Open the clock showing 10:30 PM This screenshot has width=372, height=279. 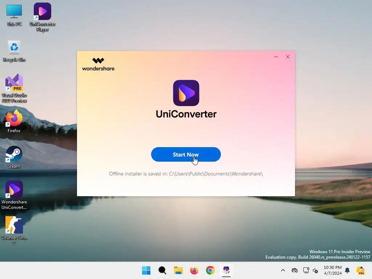pos(333,270)
